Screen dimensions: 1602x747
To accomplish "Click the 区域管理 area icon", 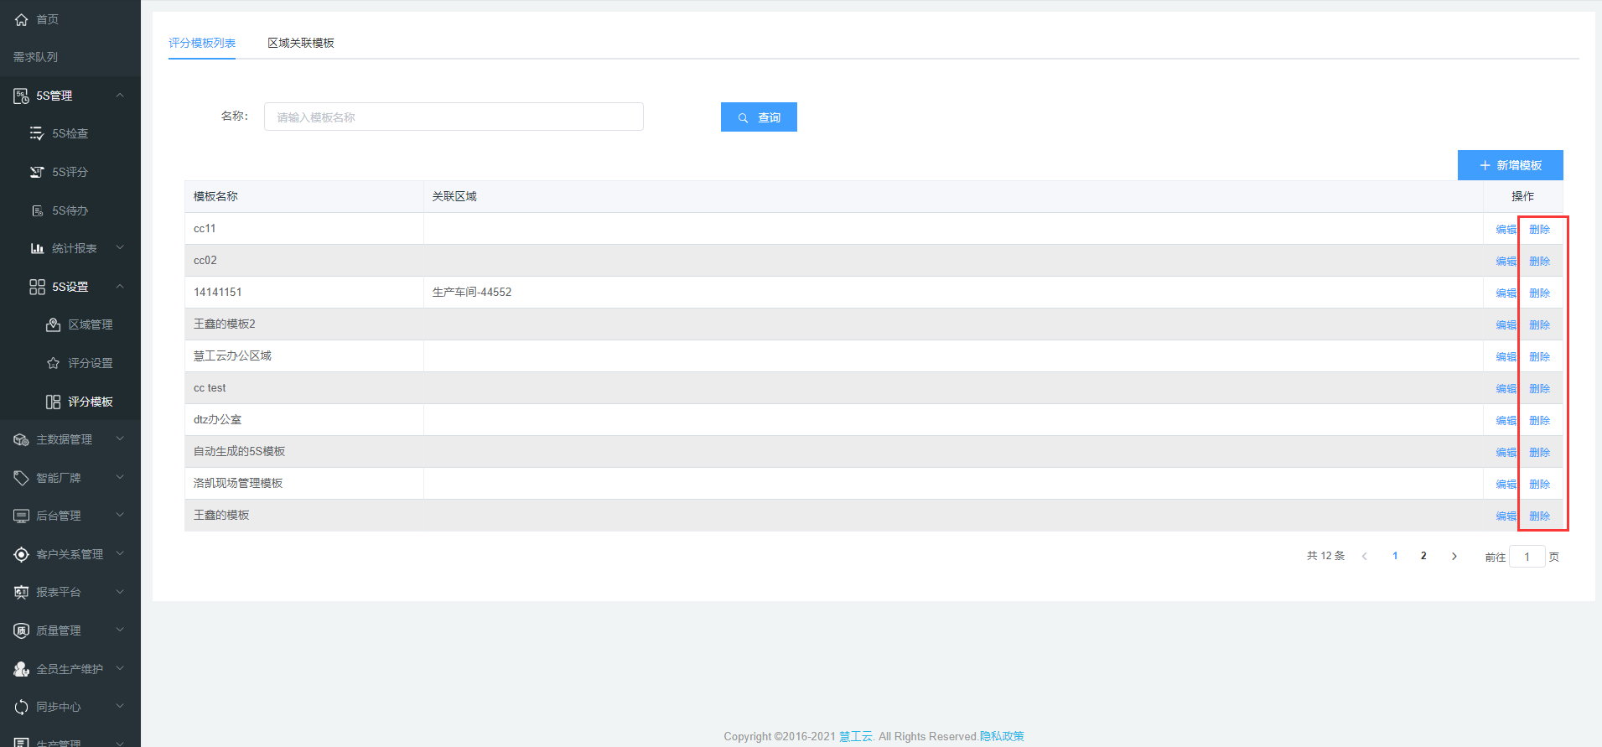I will [53, 324].
